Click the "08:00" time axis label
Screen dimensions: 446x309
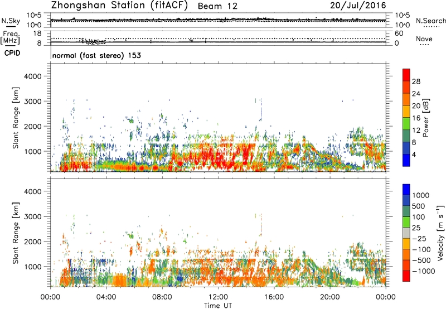click(x=162, y=297)
